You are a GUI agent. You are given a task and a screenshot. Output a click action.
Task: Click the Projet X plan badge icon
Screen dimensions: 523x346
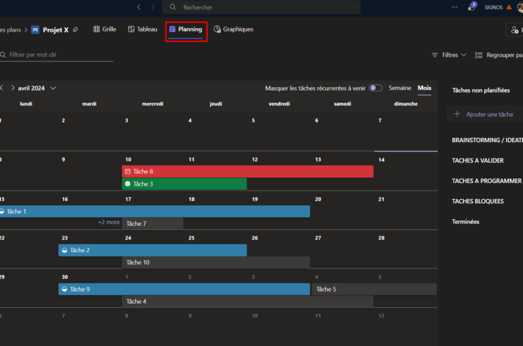35,30
